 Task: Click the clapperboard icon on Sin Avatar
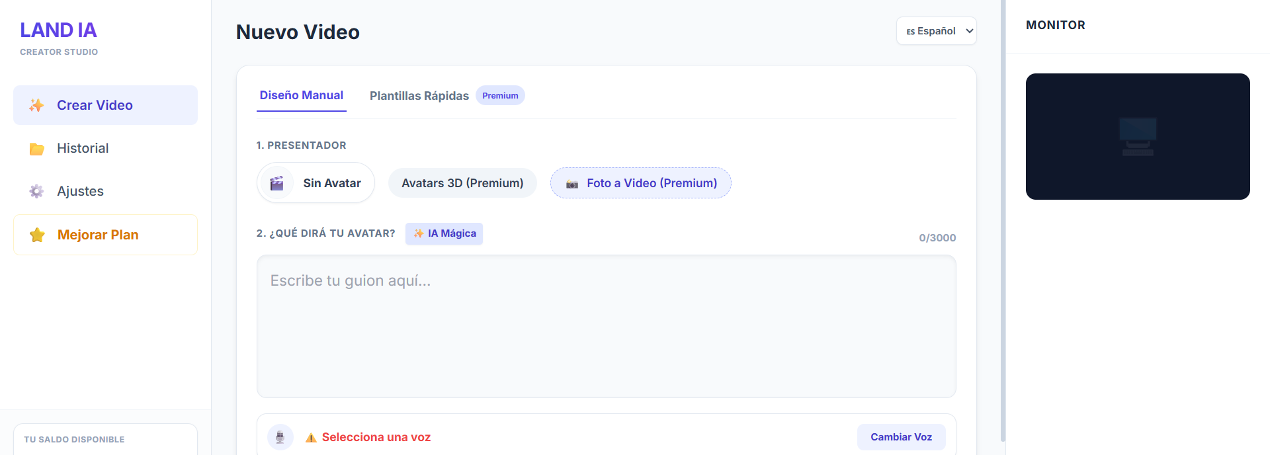click(277, 183)
